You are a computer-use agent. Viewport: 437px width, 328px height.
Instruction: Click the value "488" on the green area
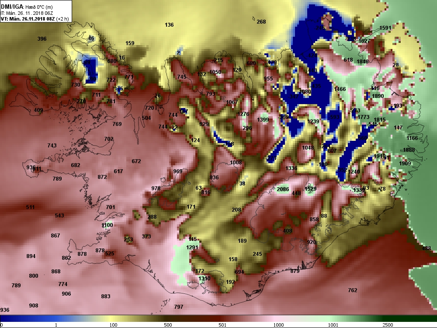tap(427, 248)
